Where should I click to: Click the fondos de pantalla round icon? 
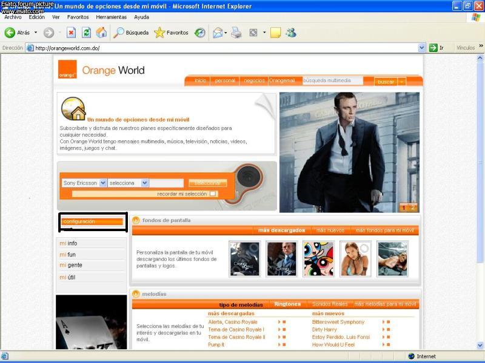point(136,220)
